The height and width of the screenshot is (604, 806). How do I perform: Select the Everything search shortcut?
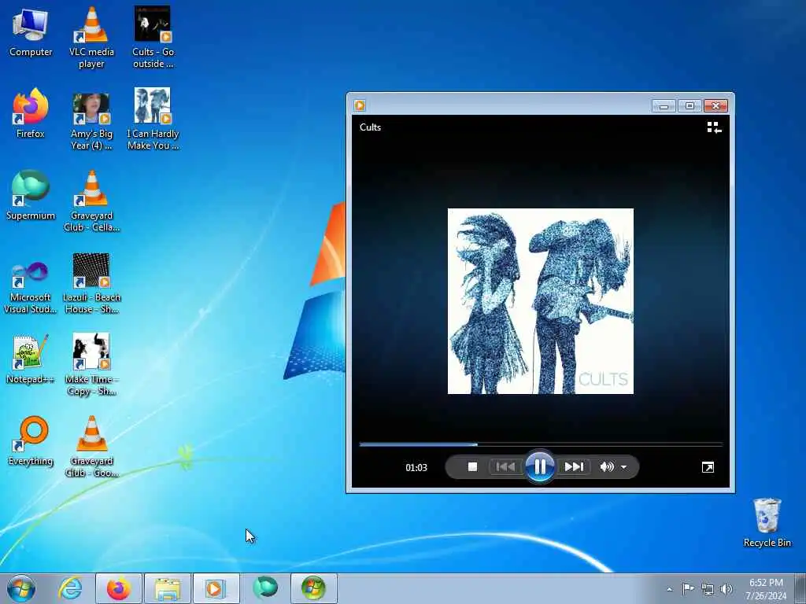[31, 440]
